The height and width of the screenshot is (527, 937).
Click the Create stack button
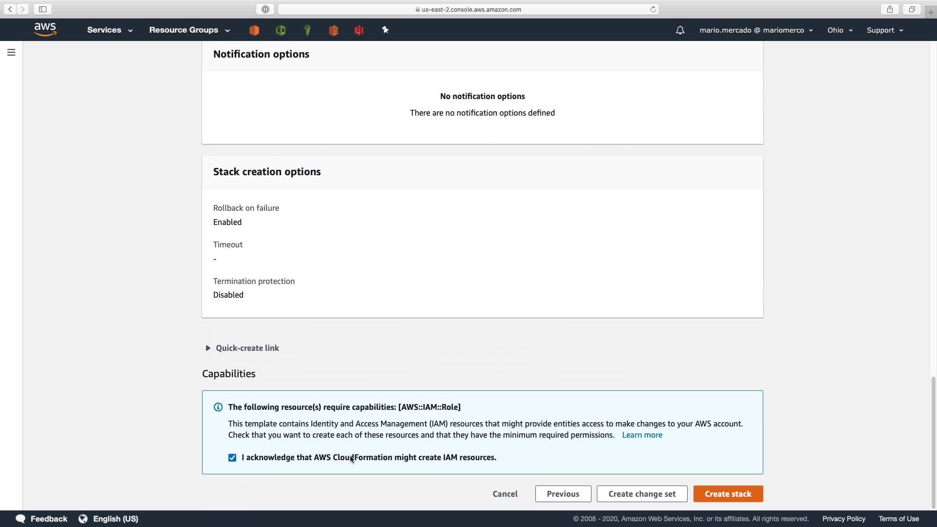click(728, 494)
